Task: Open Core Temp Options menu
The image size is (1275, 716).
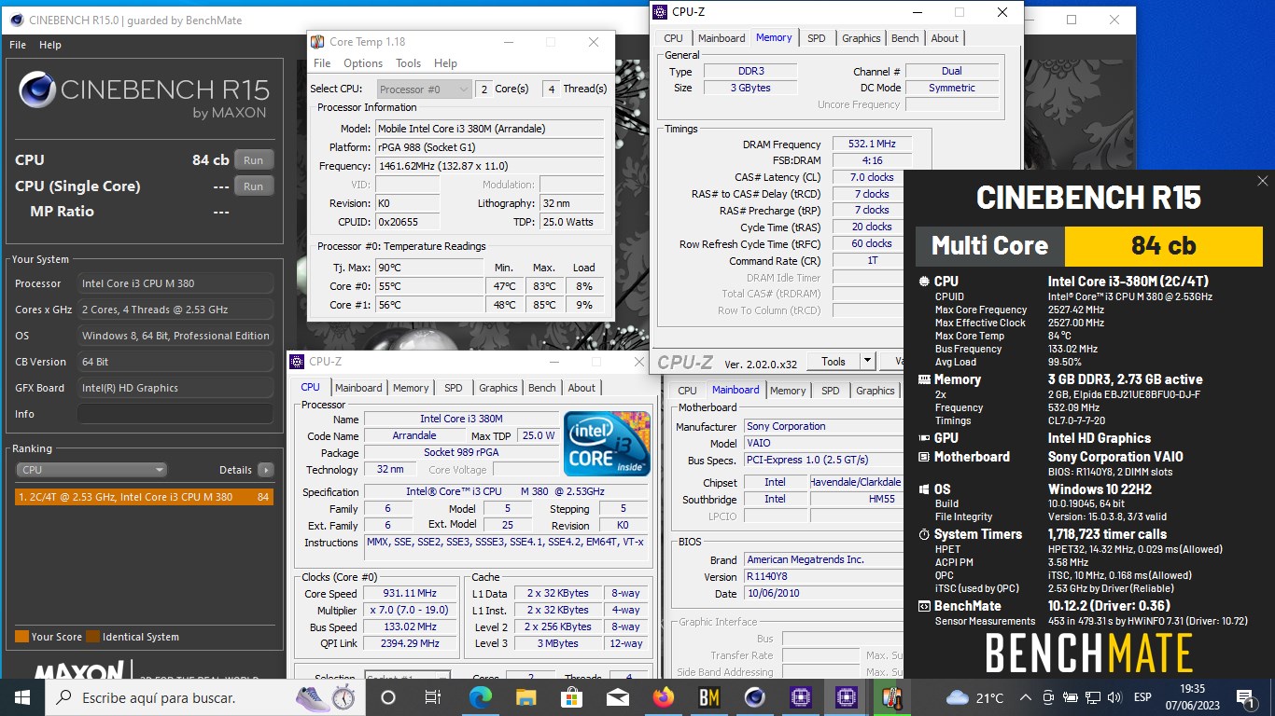Action: click(x=363, y=63)
